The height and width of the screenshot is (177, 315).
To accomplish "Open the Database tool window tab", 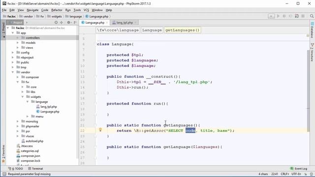I will (312, 30).
